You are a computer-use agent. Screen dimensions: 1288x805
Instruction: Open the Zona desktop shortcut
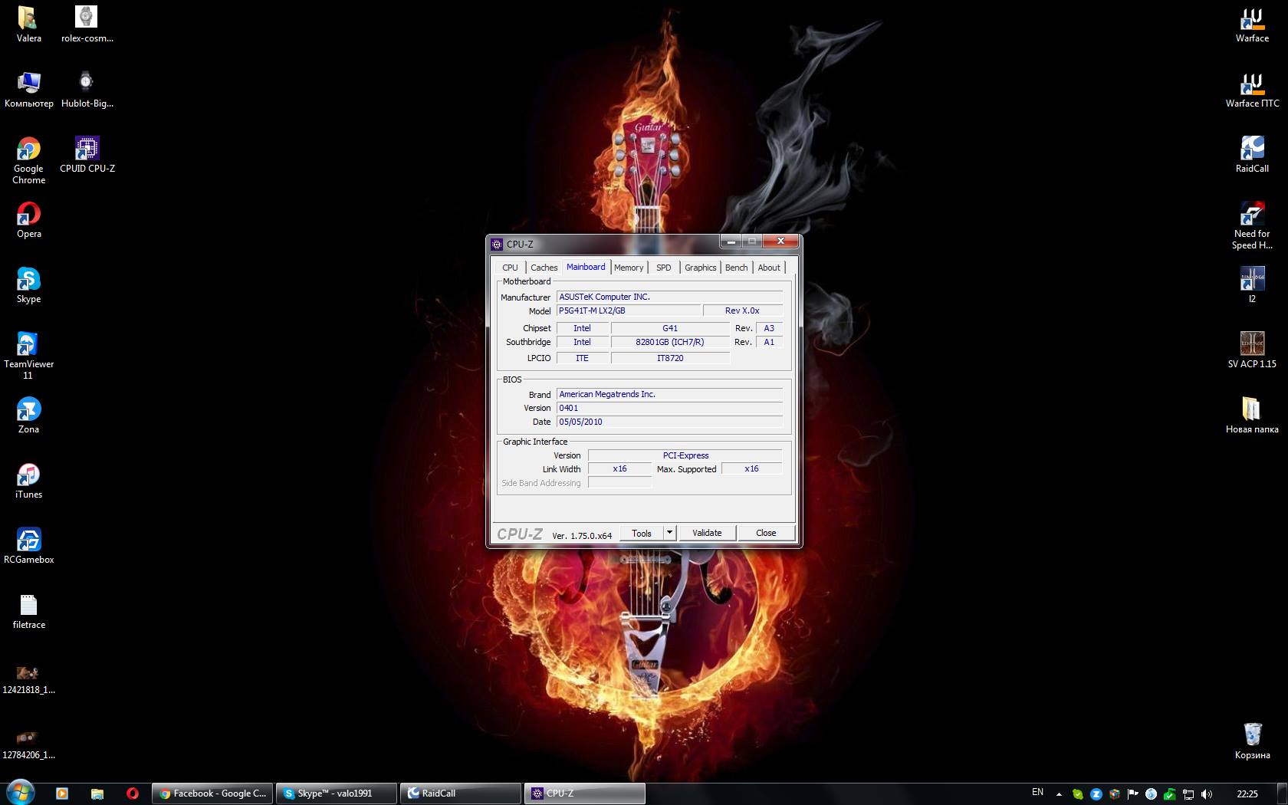tap(28, 411)
